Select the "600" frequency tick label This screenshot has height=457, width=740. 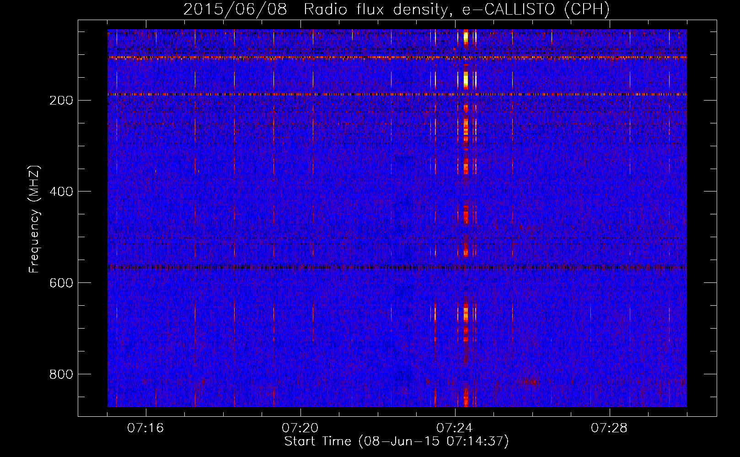(x=61, y=283)
